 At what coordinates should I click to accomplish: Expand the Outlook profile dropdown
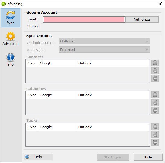point(104,41)
